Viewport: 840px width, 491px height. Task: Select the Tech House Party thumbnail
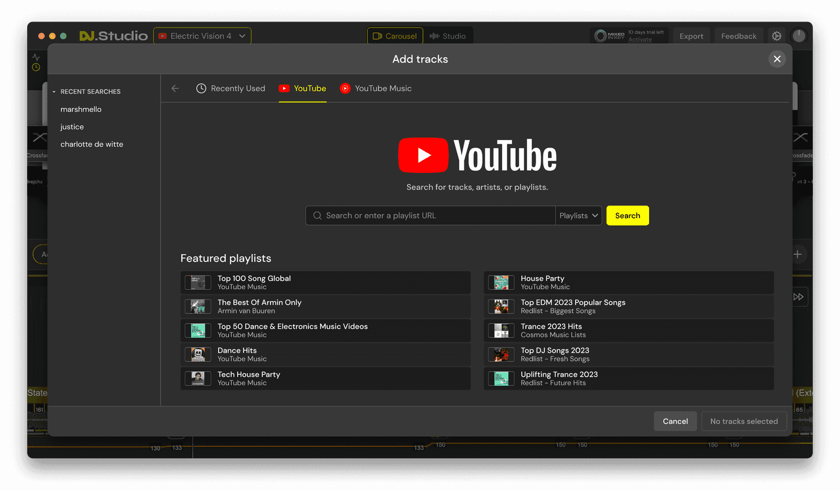[198, 379]
